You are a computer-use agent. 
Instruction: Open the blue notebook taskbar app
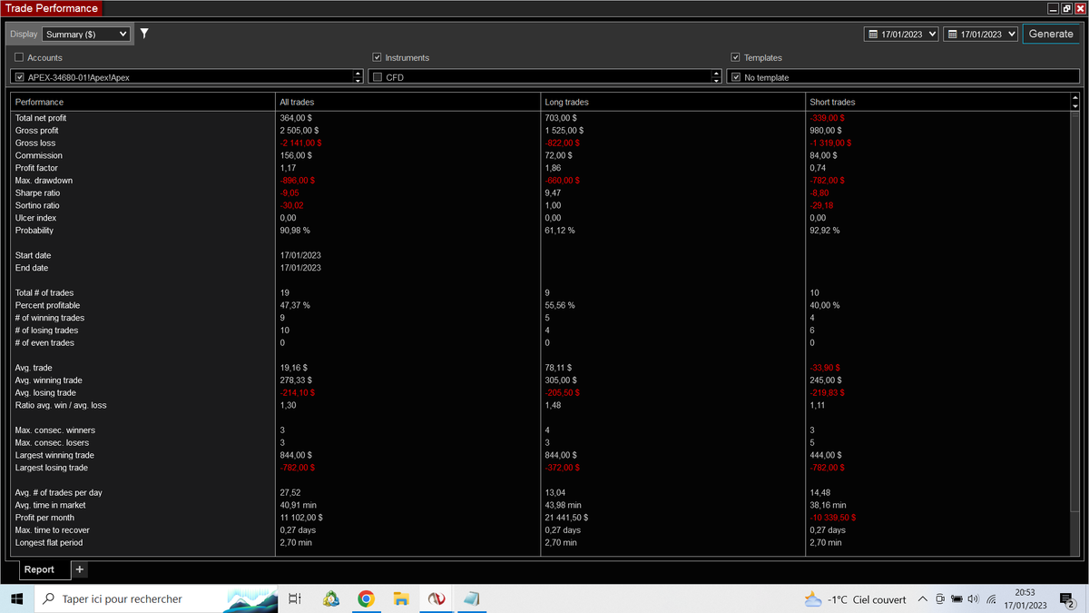470,598
